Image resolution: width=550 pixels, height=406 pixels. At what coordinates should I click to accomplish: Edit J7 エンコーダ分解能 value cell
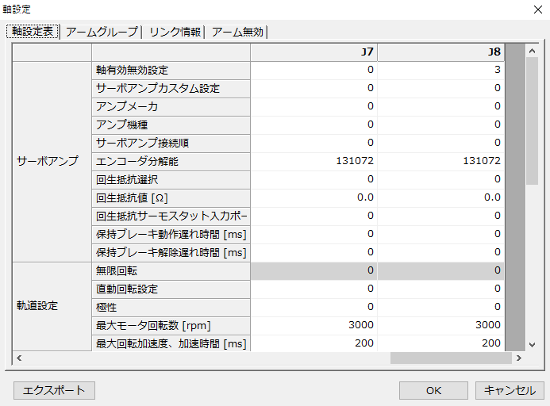point(313,161)
